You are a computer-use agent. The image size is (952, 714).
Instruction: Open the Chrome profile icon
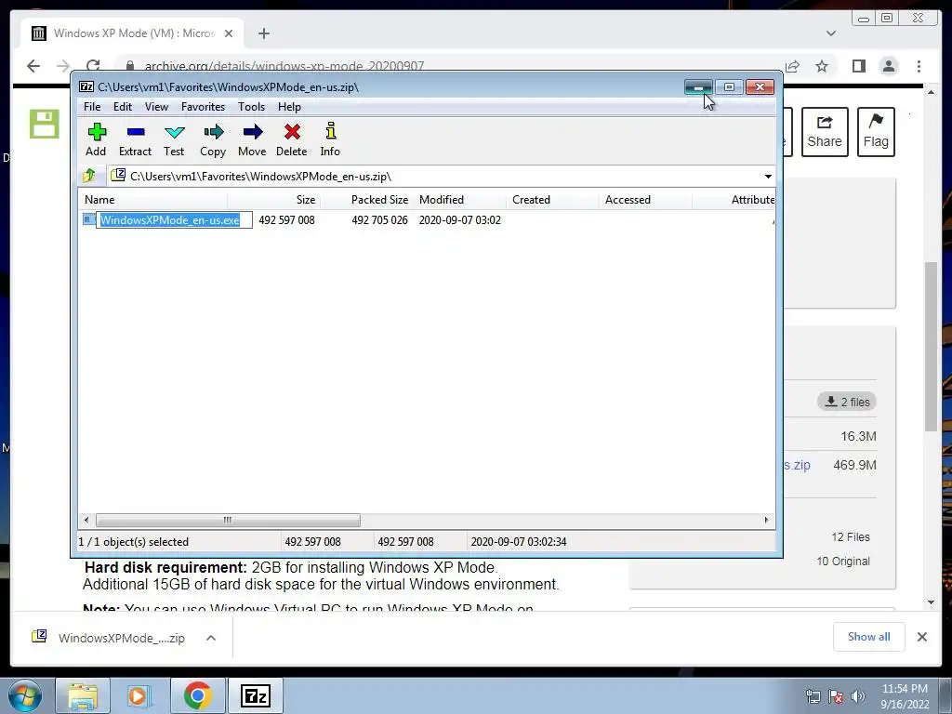point(889,66)
